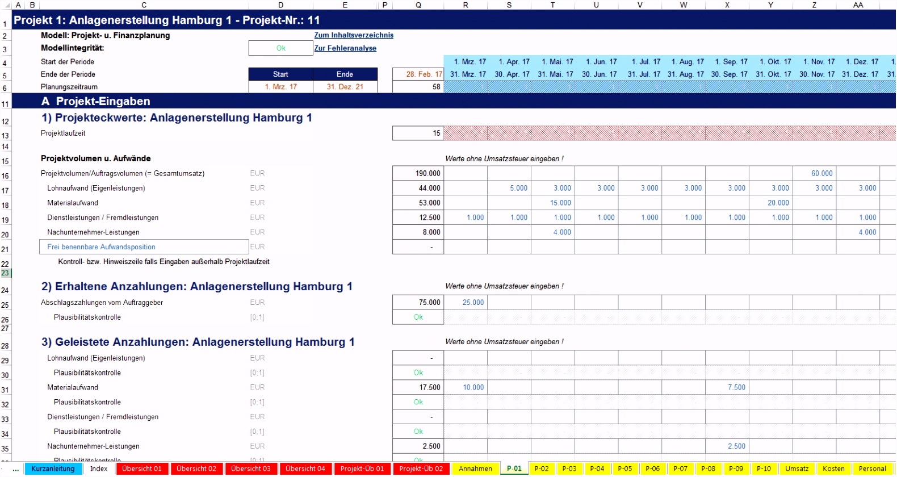This screenshot has width=897, height=477.
Task: Select row header 23
Action: (5, 273)
